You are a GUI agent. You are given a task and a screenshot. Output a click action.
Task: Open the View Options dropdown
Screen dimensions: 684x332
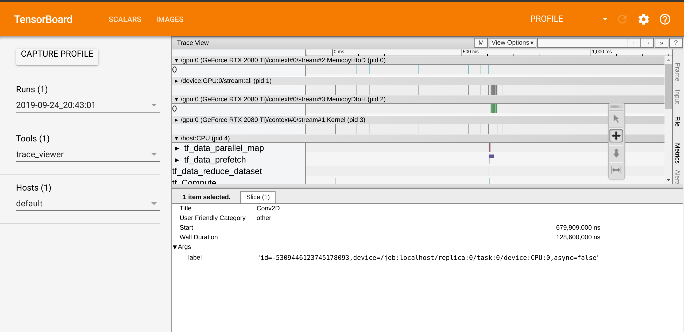point(512,43)
